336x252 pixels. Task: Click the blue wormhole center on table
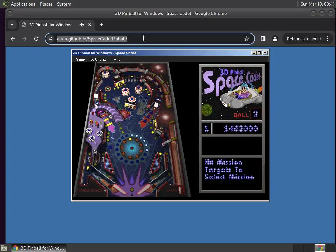[132, 148]
